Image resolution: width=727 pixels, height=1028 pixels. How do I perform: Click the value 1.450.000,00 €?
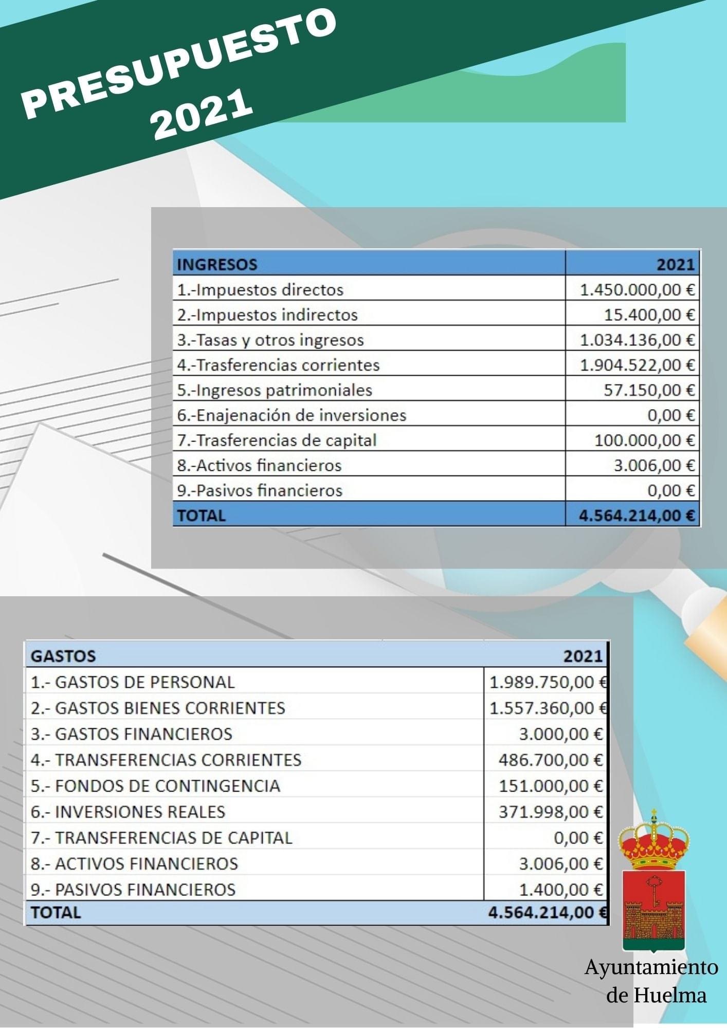pyautogui.click(x=638, y=290)
